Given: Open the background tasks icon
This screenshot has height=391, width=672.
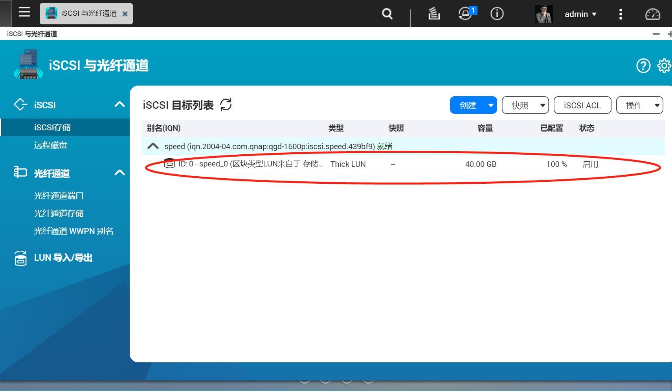Looking at the screenshot, I should click(433, 14).
